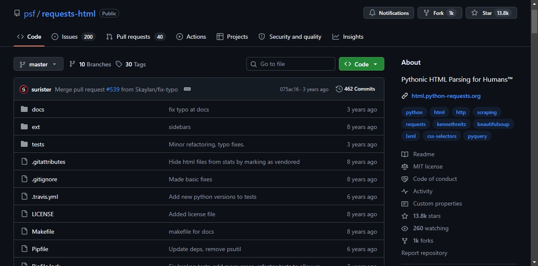Expand the green Code dropdown button
The height and width of the screenshot is (266, 538).
361,64
